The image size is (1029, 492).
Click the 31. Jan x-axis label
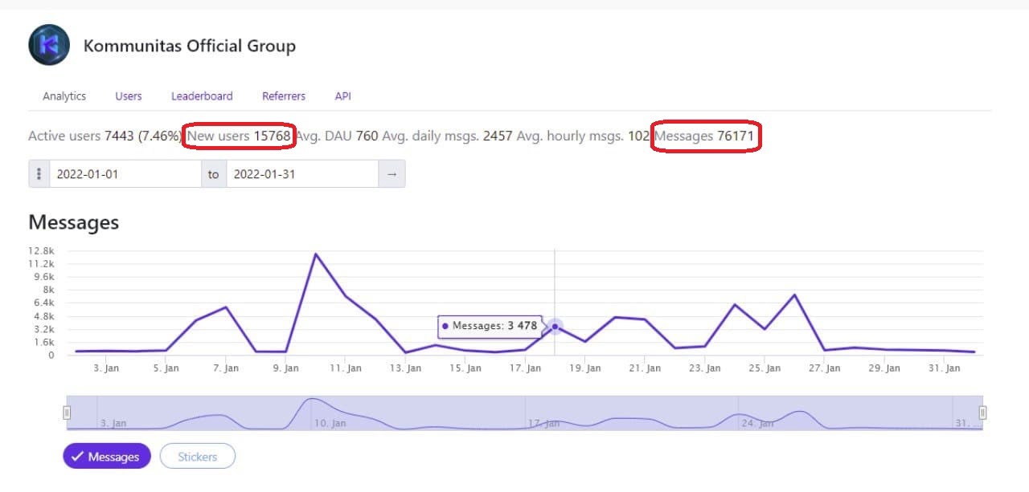click(x=945, y=368)
